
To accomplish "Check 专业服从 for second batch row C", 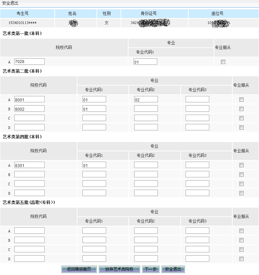I will pos(241,118).
